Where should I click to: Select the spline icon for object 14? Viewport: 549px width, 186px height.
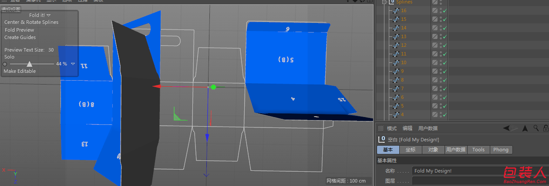[x=396, y=28]
